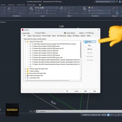Expand the Customization Files node

tap(25, 78)
